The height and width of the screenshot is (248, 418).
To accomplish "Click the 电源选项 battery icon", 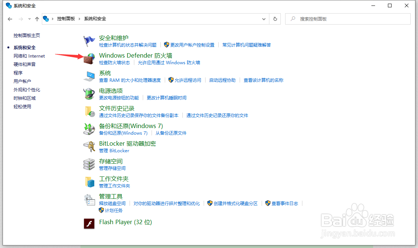I will (89, 94).
